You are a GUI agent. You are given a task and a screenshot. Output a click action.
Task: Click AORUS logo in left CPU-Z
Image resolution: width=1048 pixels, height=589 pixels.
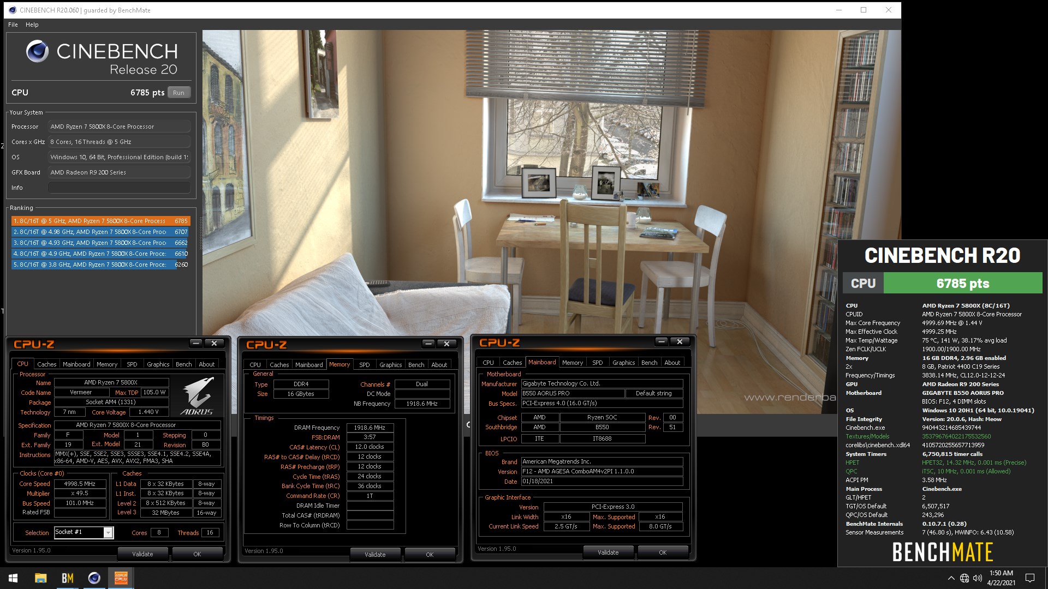[197, 396]
